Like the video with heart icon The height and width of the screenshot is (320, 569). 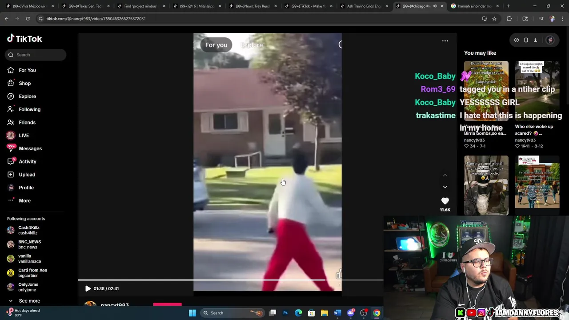pyautogui.click(x=445, y=201)
